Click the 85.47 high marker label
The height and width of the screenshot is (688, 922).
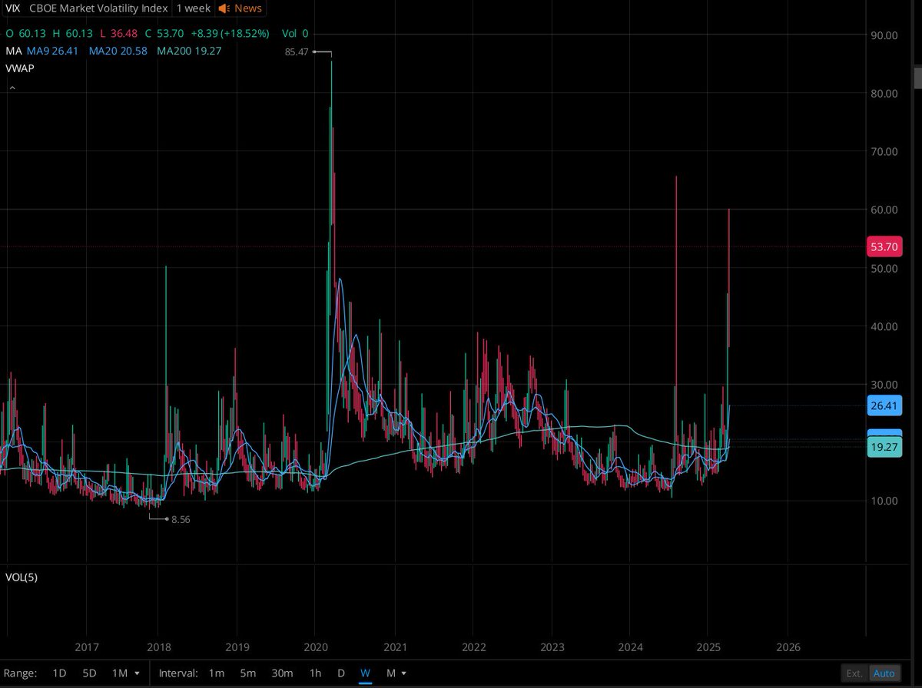(296, 52)
